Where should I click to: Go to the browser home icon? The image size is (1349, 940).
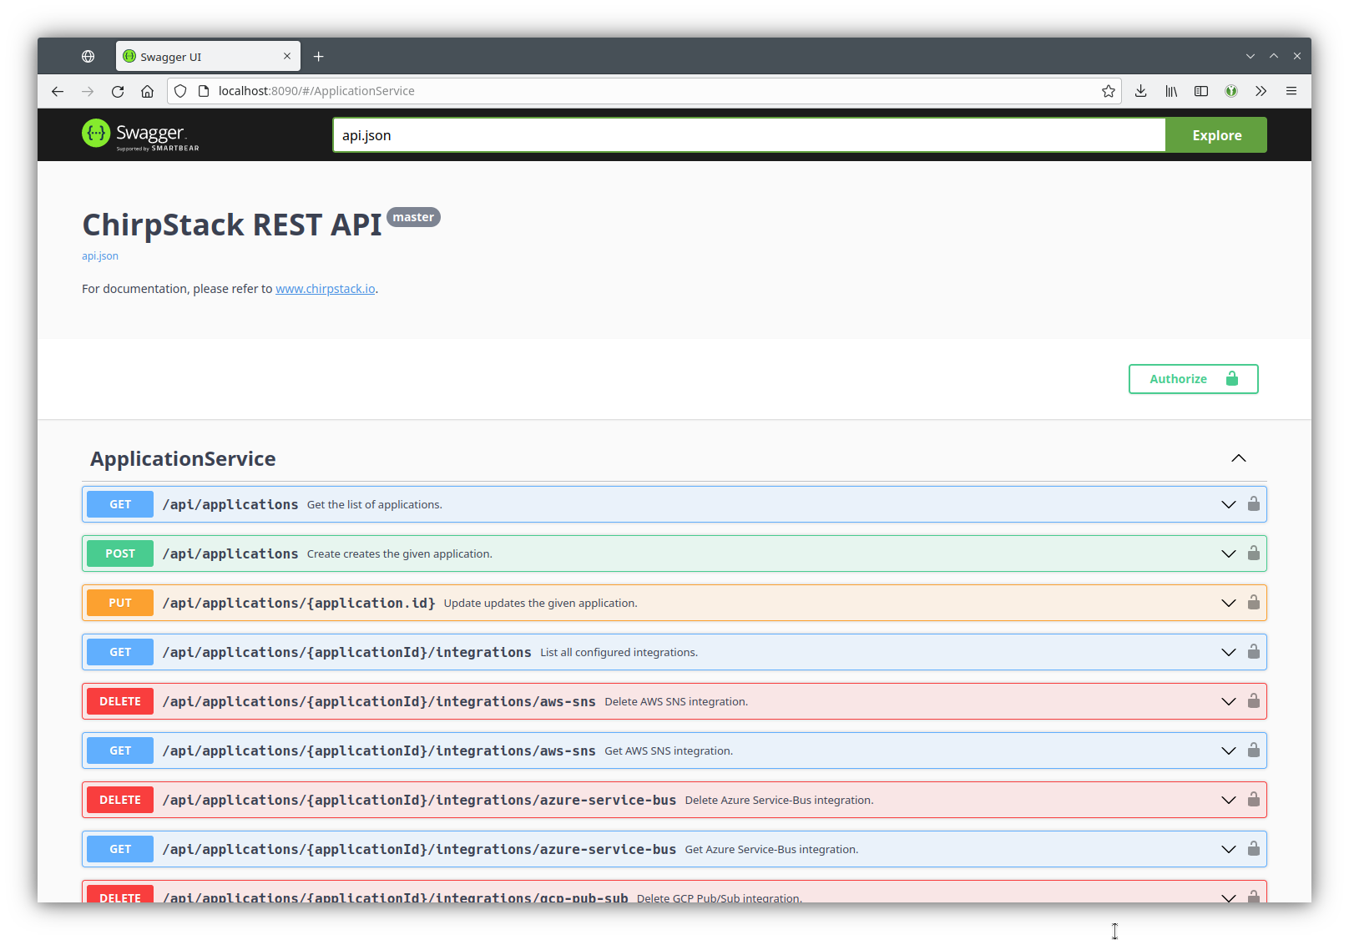[x=147, y=91]
